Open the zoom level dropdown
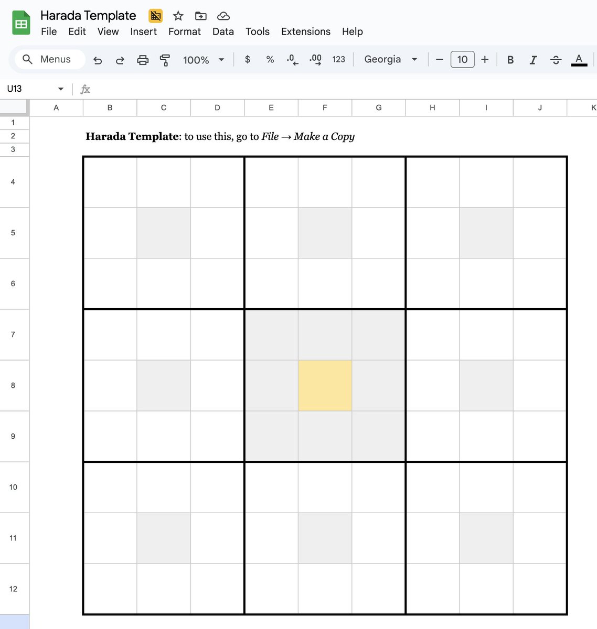This screenshot has width=597, height=629. [204, 59]
